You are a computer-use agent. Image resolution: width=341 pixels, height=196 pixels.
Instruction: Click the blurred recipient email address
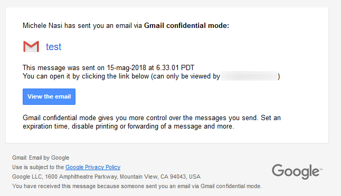[x=249, y=76]
